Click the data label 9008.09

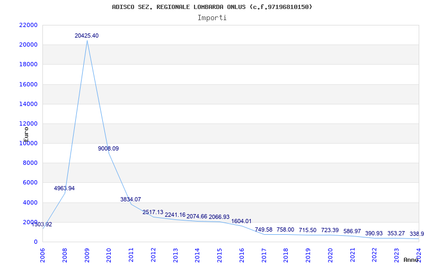[x=109, y=148]
